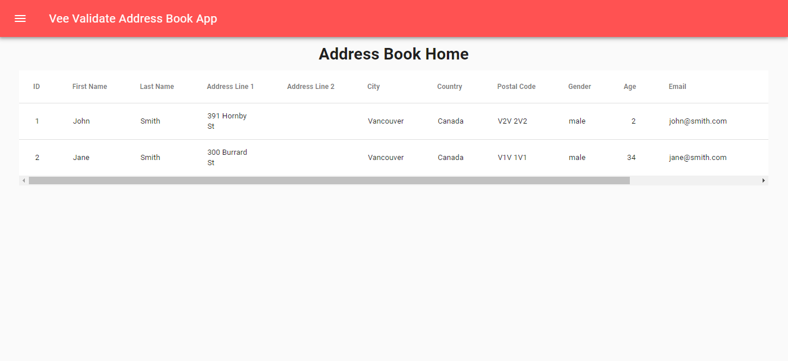Viewport: 788px width, 361px height.
Task: Click the horizontal scrollbar thumb below the table
Action: click(x=329, y=180)
